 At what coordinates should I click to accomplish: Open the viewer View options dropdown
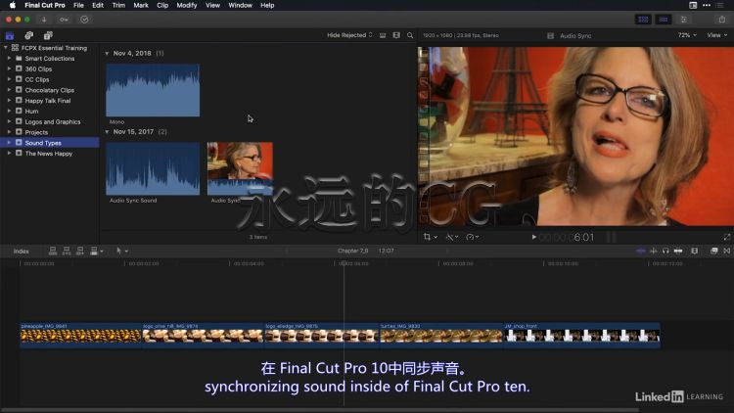(717, 35)
